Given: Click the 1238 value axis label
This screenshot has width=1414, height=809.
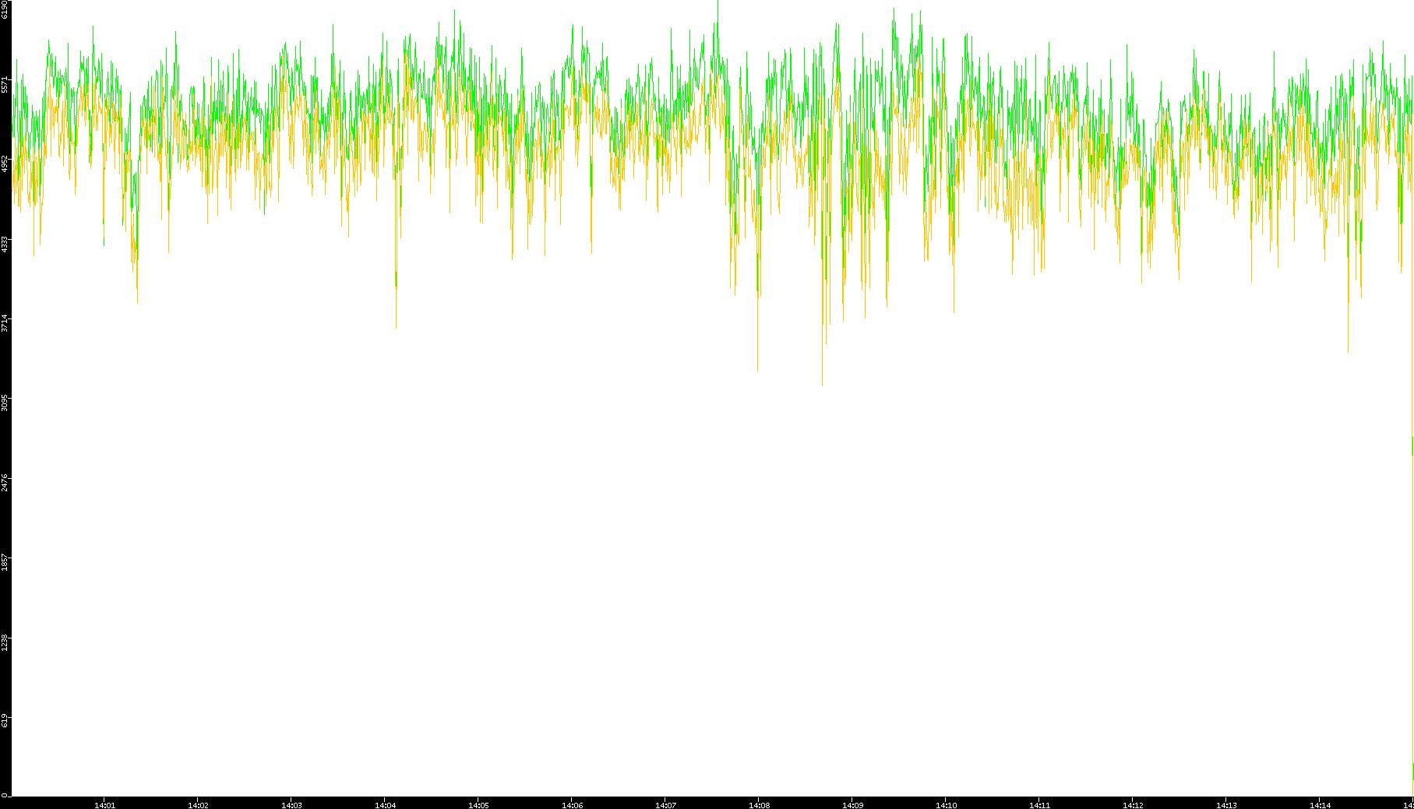Looking at the screenshot, I should point(5,642).
